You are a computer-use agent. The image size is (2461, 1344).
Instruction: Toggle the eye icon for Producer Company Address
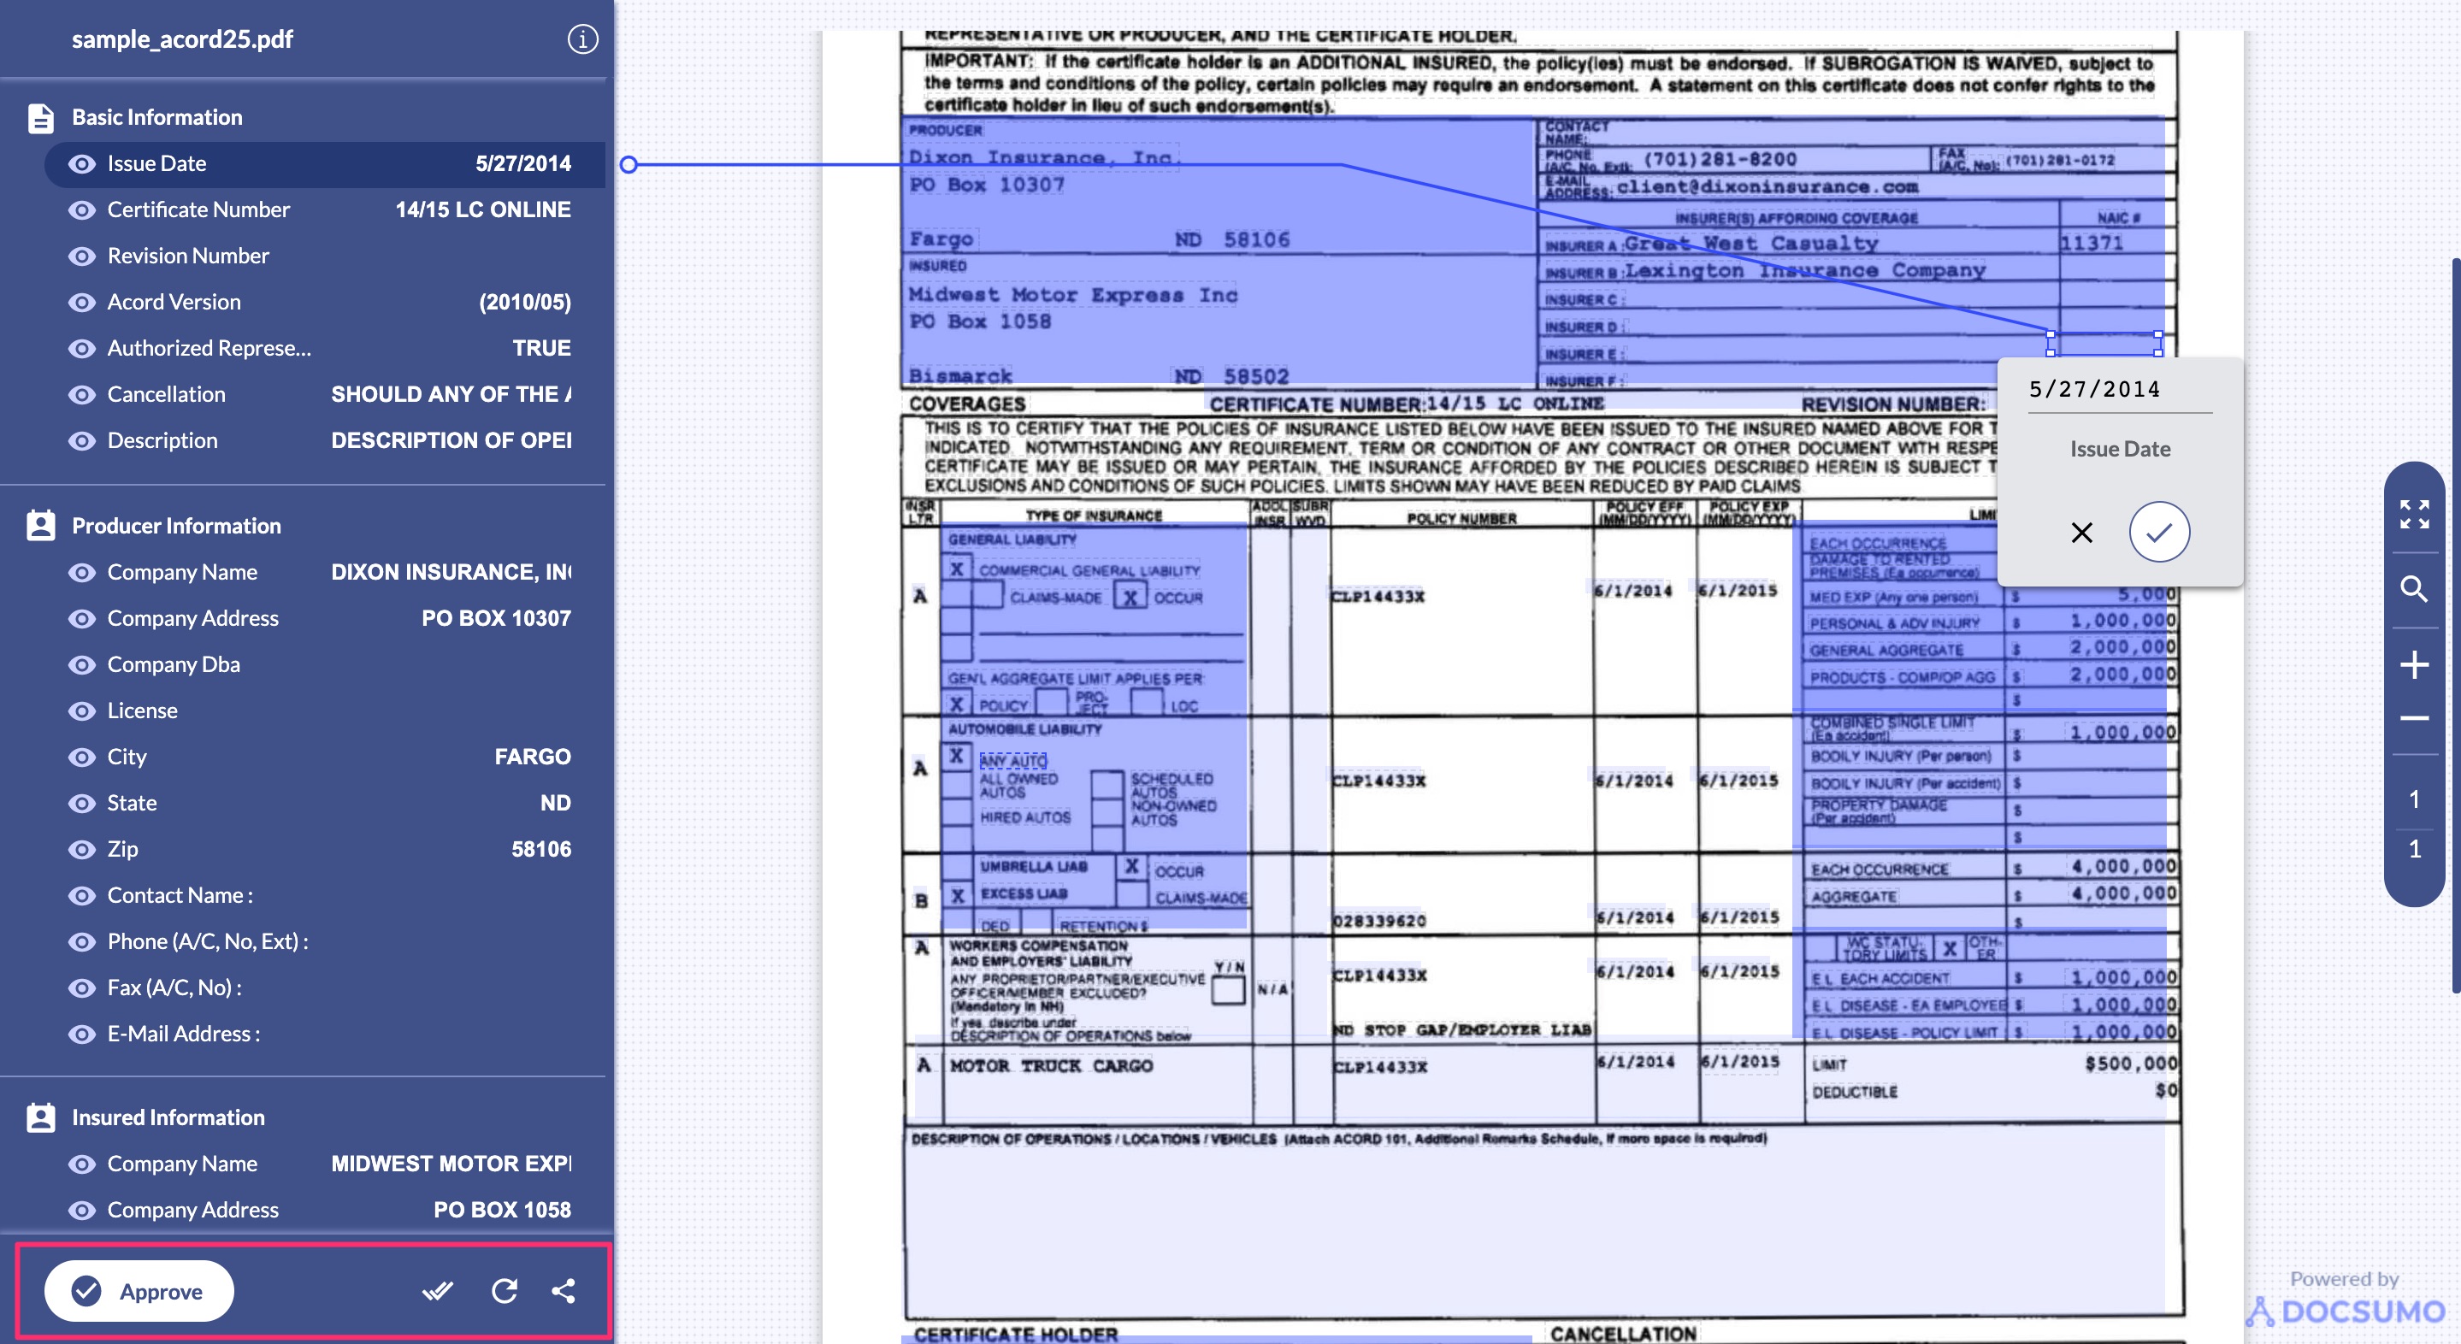(82, 619)
